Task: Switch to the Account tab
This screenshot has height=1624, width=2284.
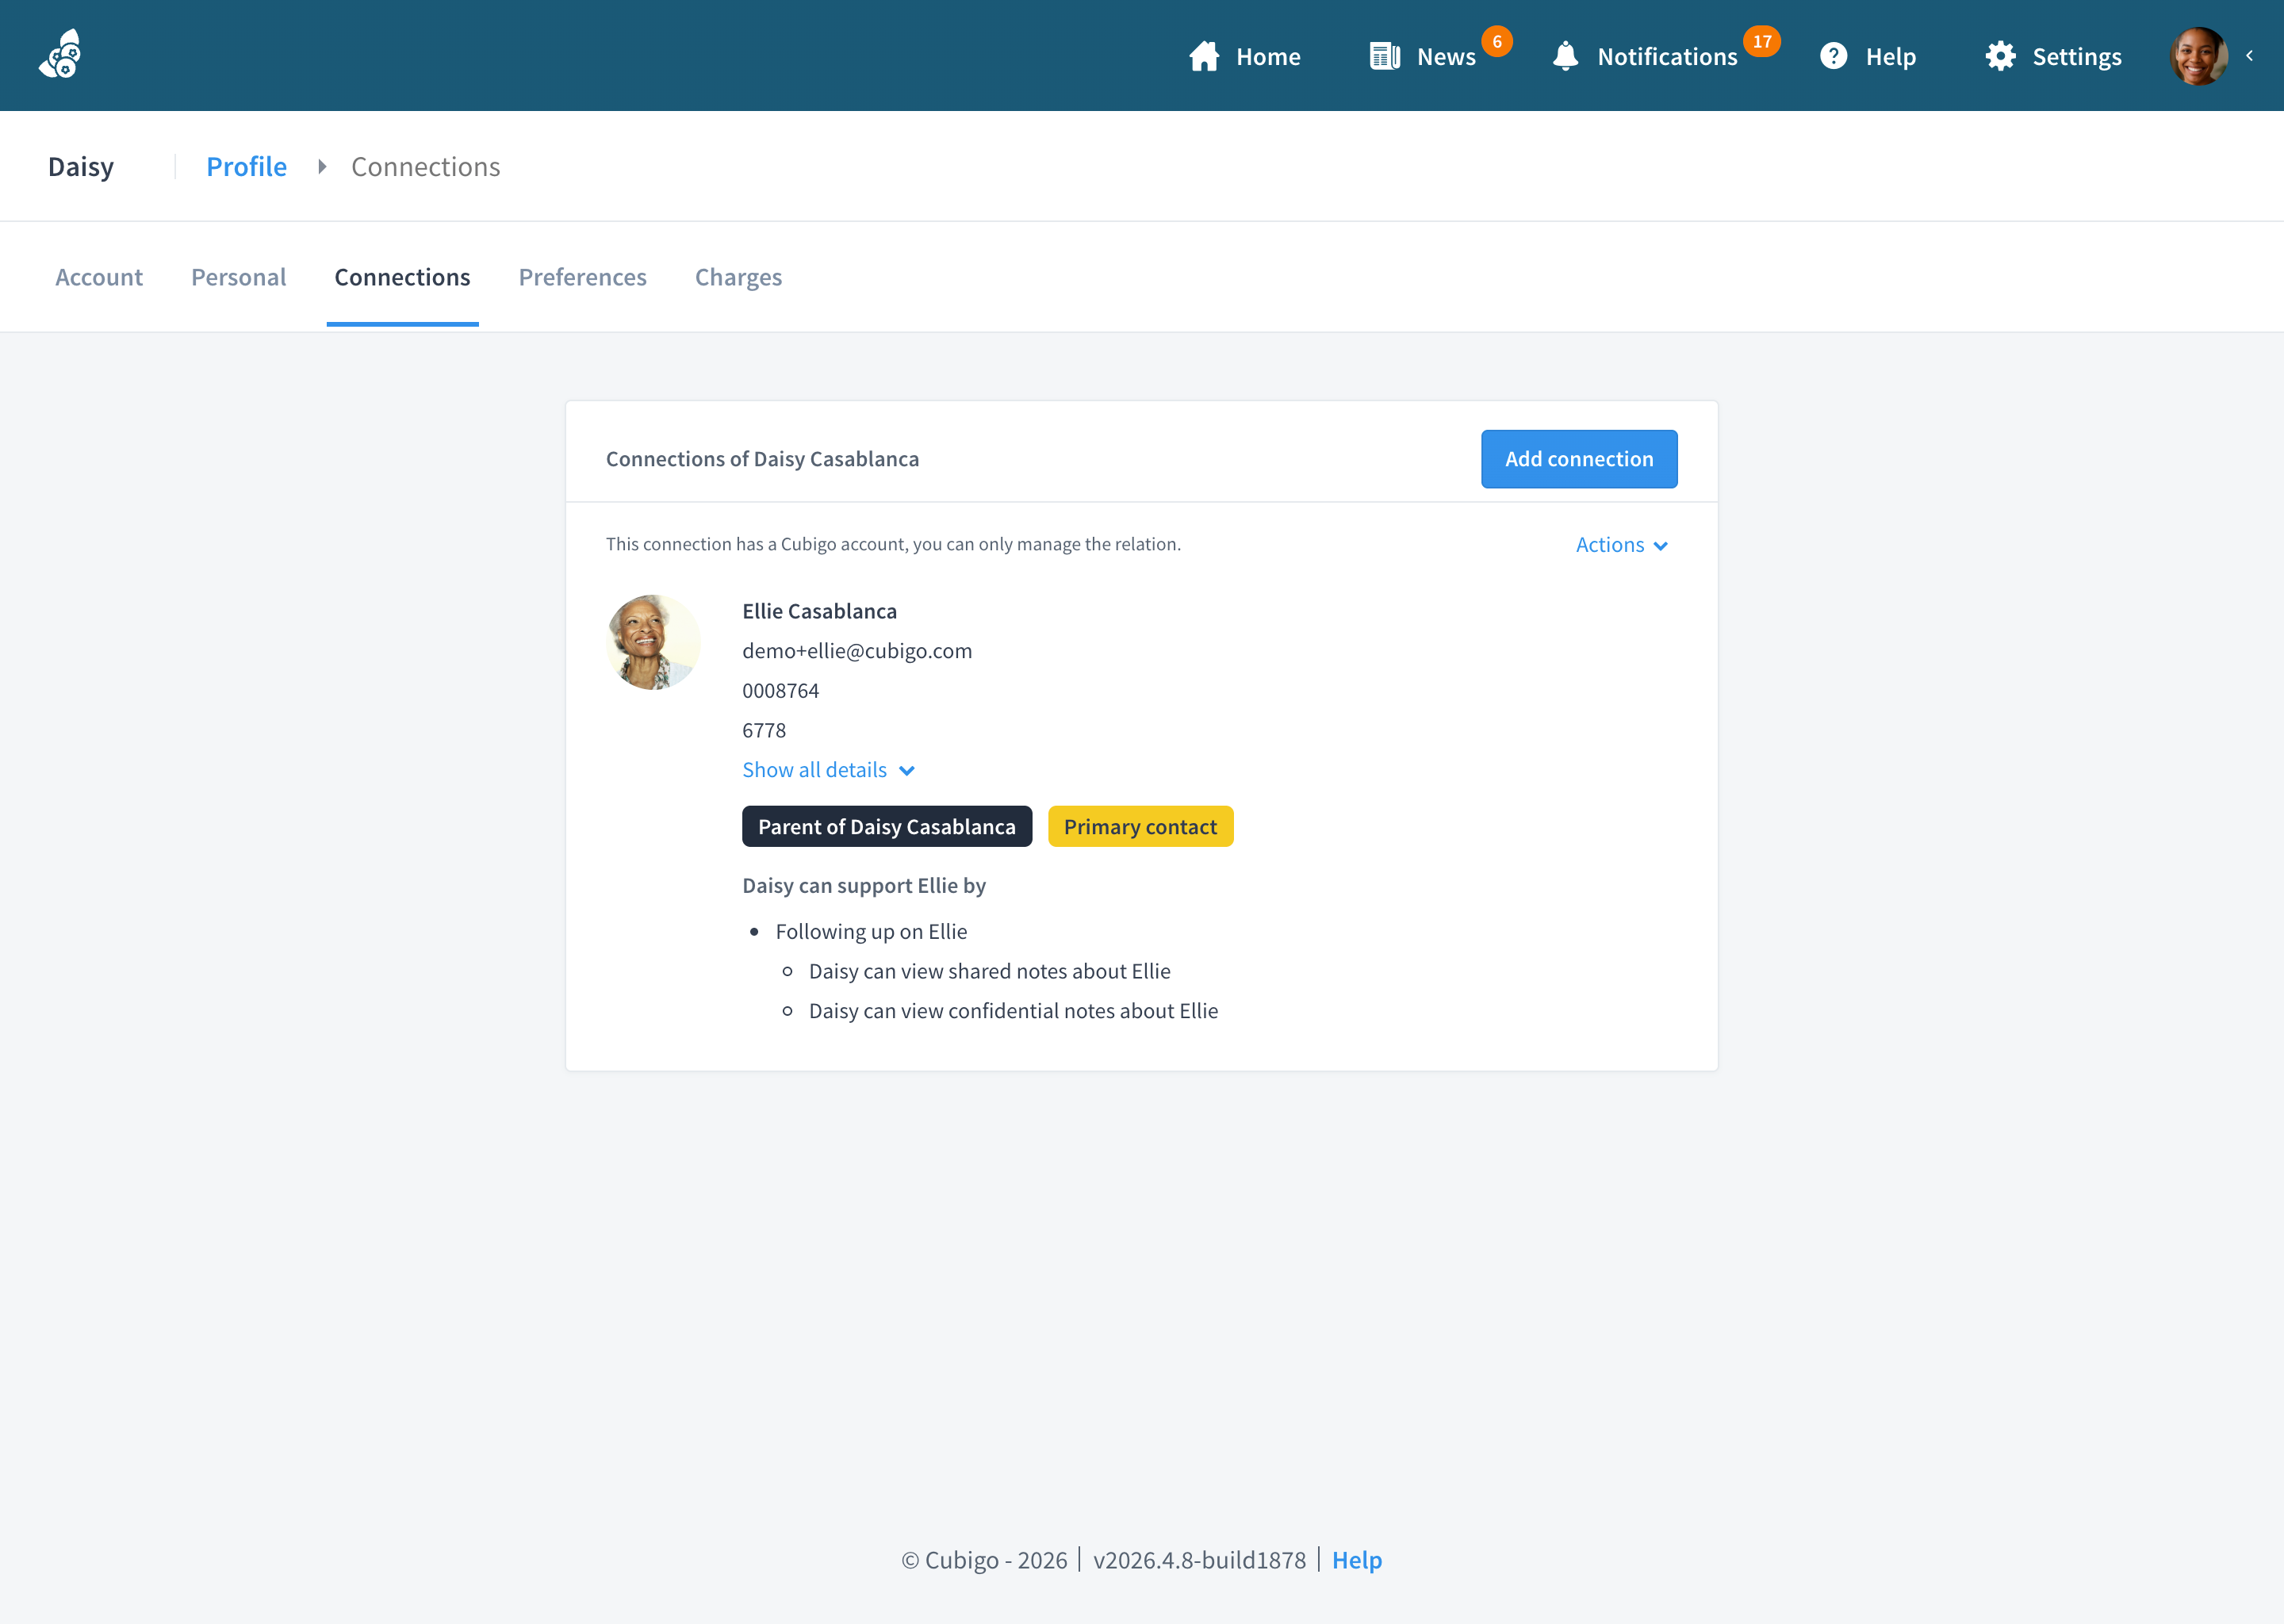Action: click(99, 277)
